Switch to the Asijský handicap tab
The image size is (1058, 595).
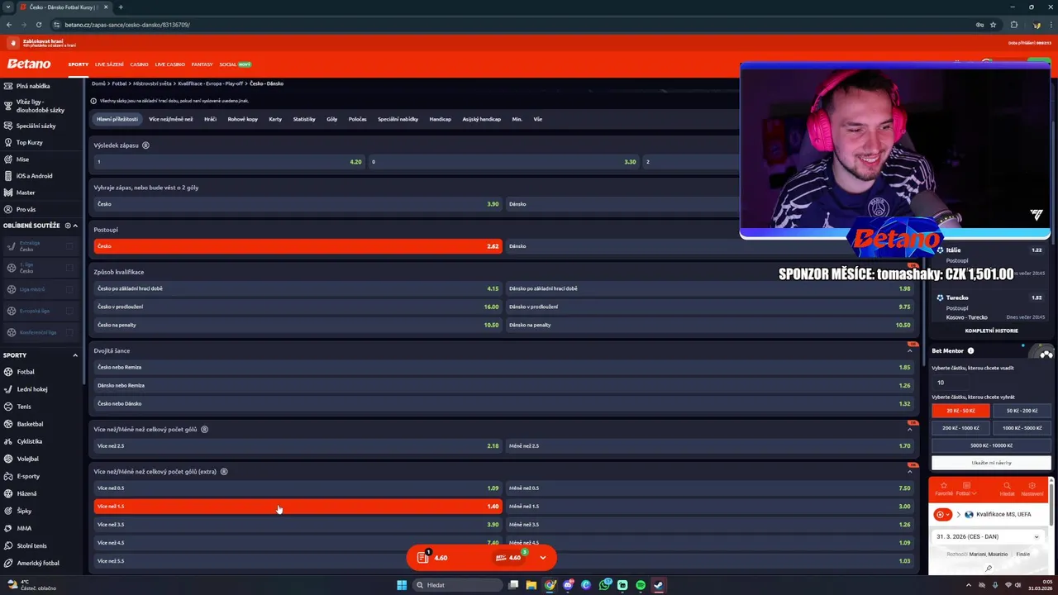pyautogui.click(x=481, y=119)
